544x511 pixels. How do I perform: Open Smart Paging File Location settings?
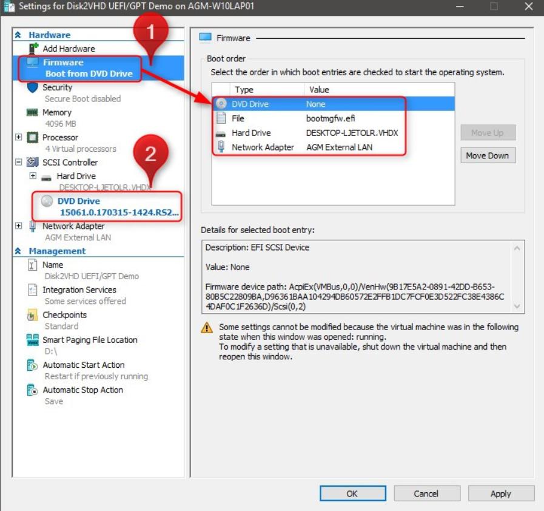coord(90,340)
